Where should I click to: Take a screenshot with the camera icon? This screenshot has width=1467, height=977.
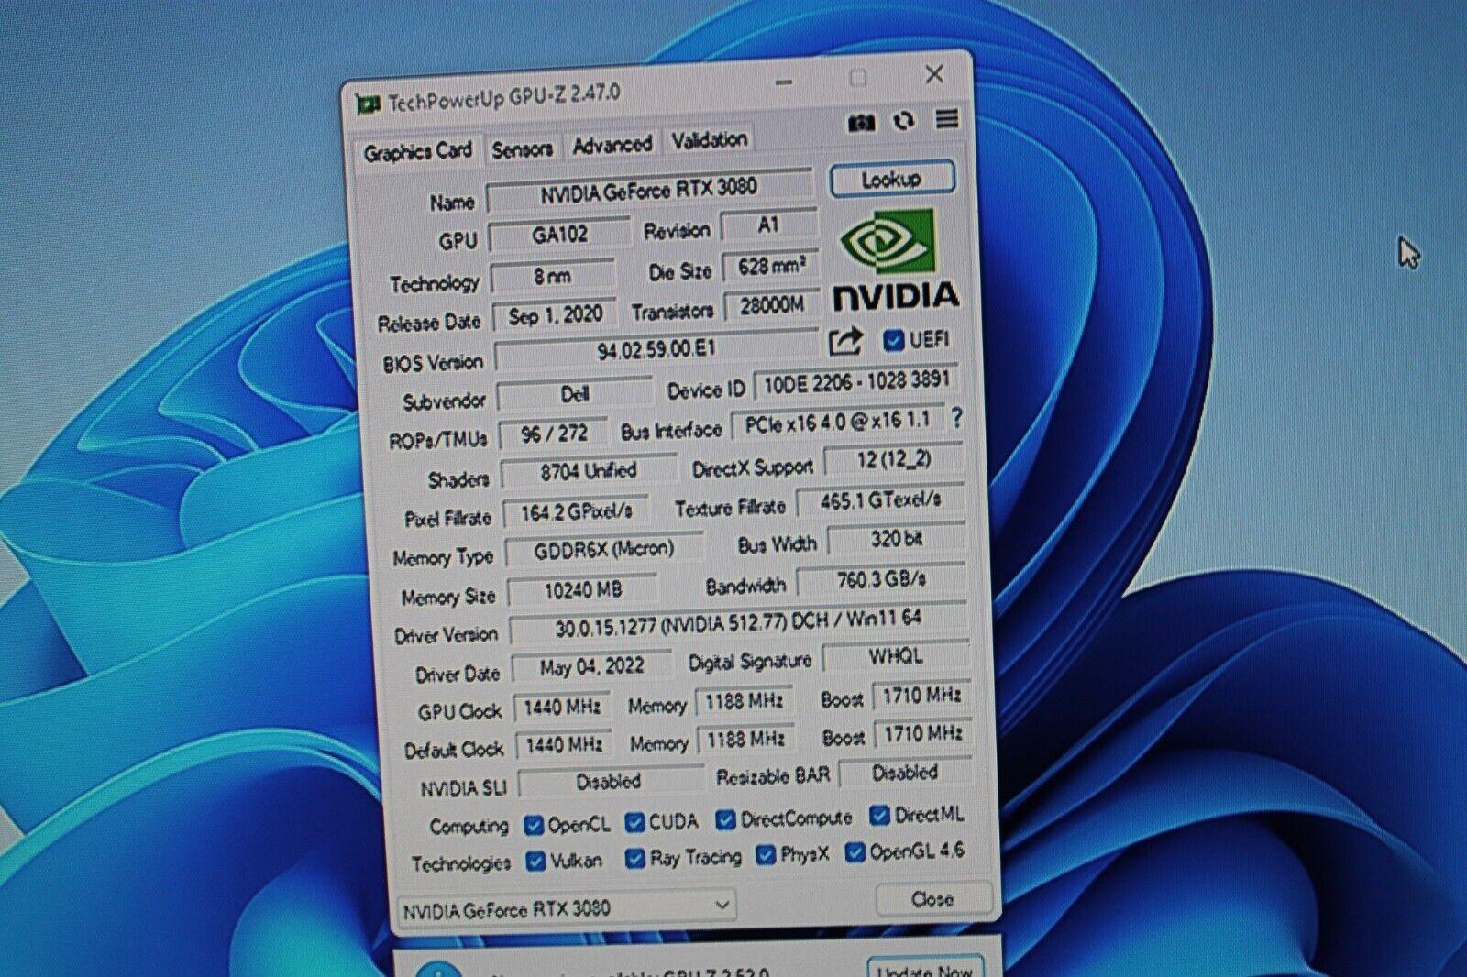tap(861, 122)
